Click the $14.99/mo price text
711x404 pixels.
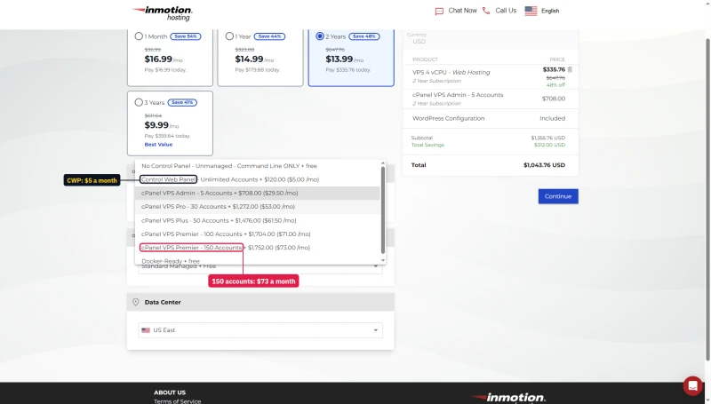coord(254,59)
